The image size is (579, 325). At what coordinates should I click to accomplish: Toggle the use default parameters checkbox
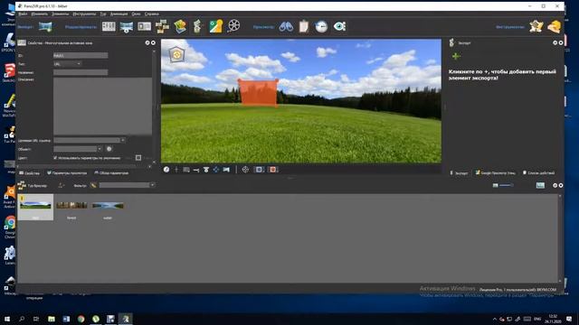point(55,158)
